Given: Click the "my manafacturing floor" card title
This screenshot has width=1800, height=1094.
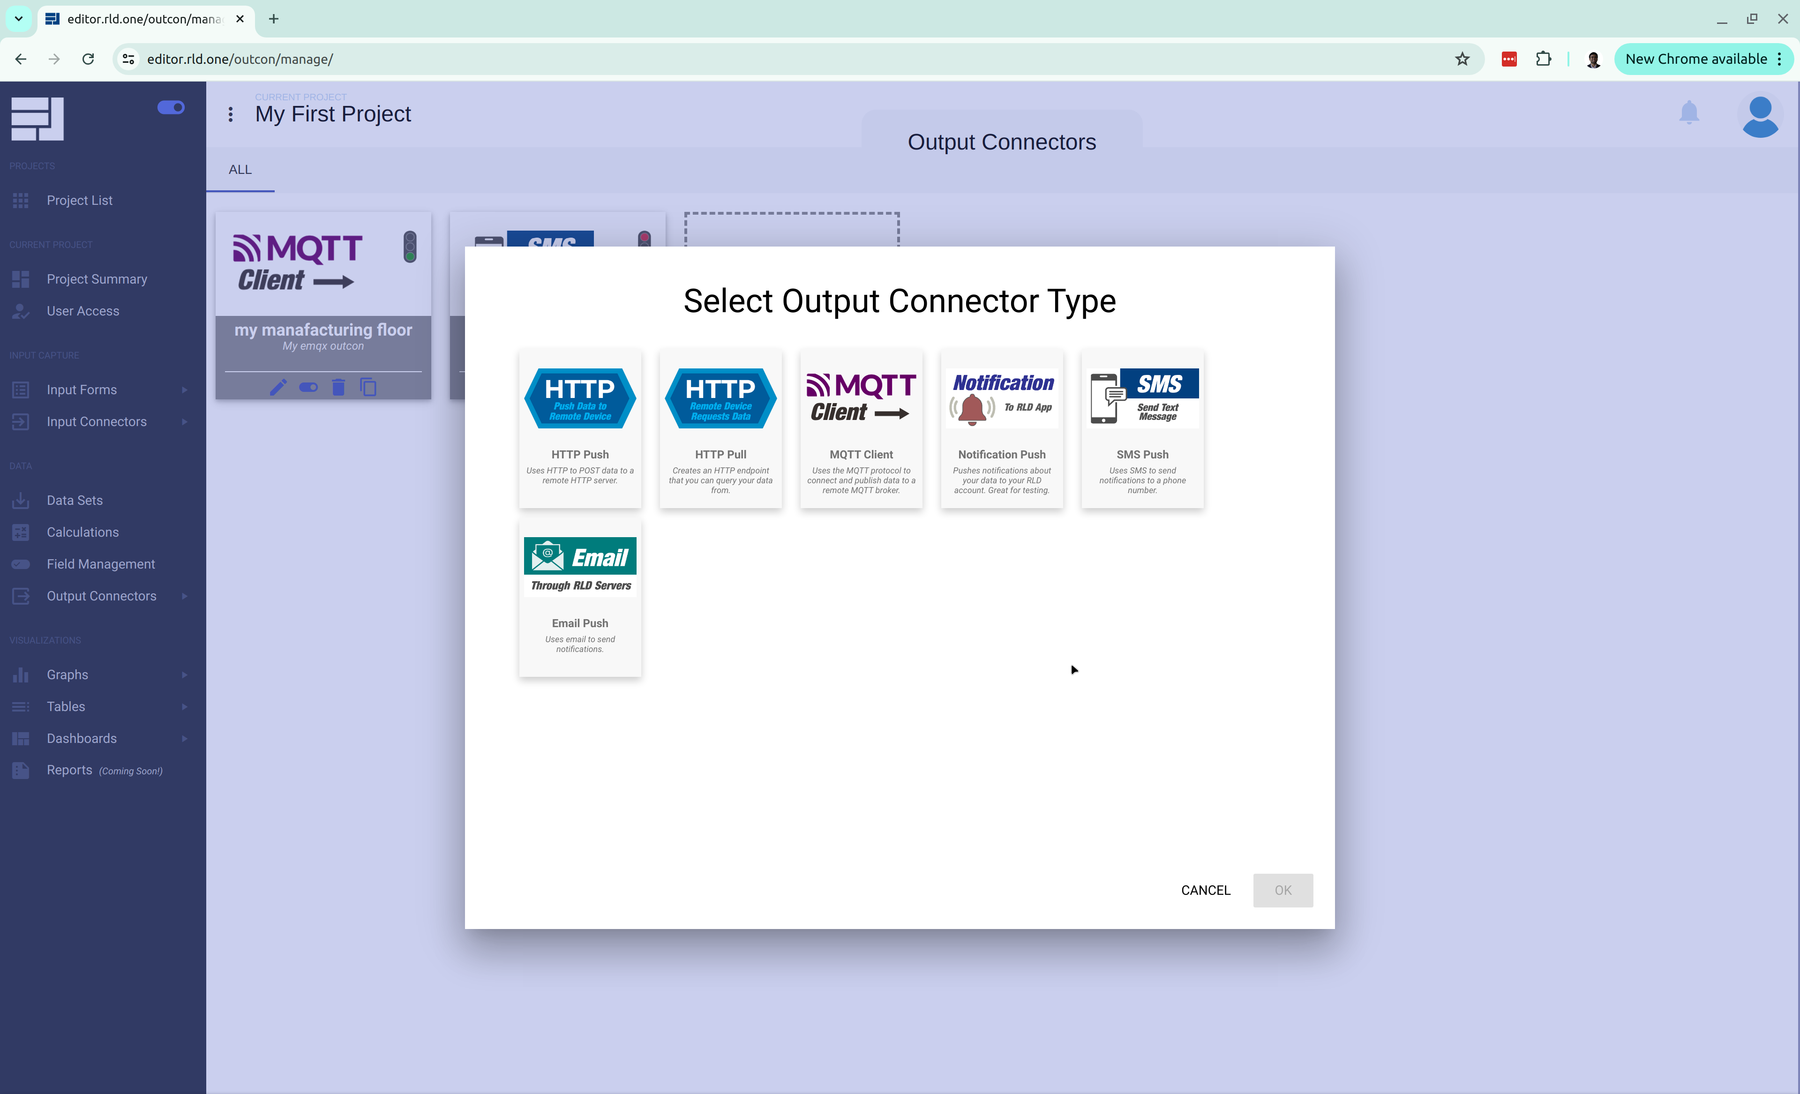Looking at the screenshot, I should [323, 330].
